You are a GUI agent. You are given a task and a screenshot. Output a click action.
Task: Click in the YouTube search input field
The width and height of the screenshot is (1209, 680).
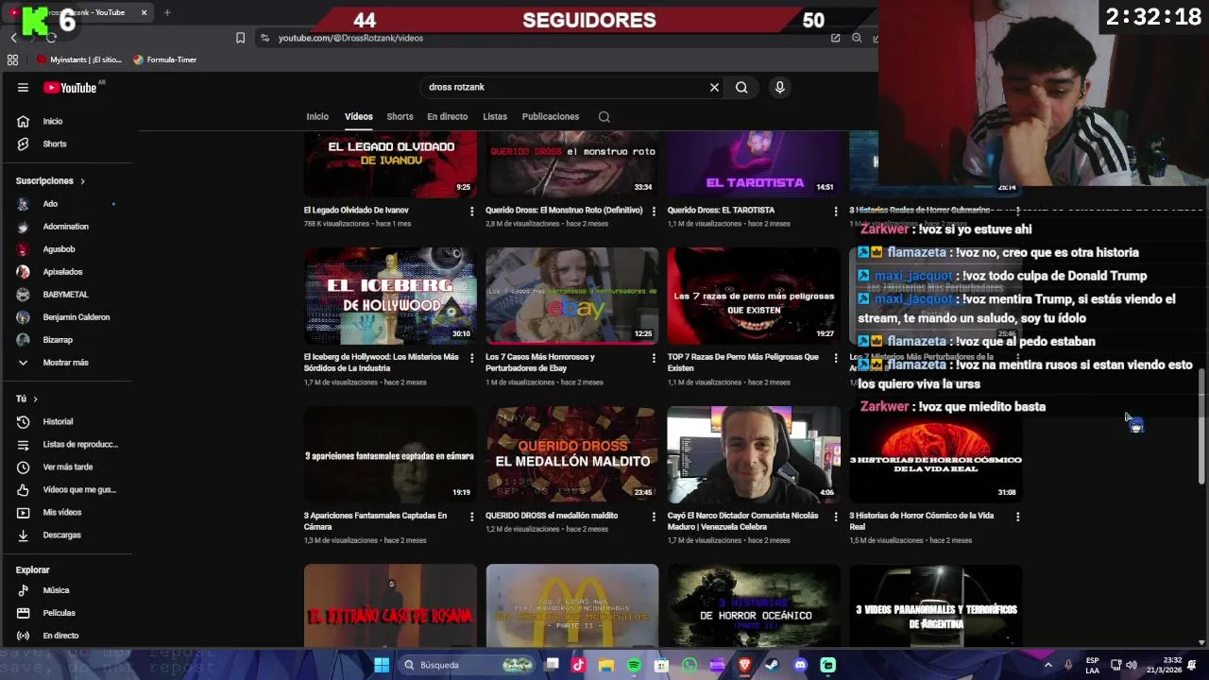pyautogui.click(x=562, y=87)
